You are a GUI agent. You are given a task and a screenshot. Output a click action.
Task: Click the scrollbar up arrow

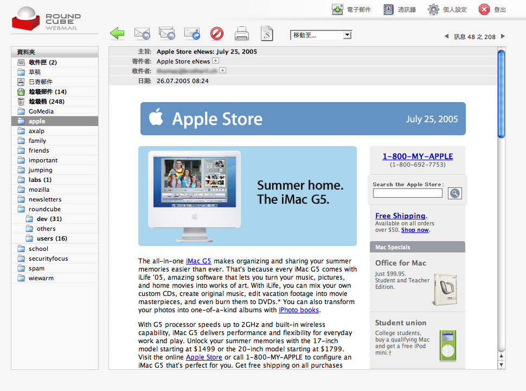(501, 356)
